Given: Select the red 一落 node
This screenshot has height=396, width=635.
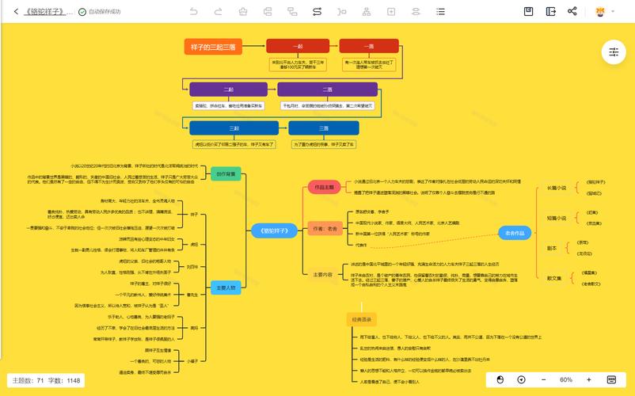Looking at the screenshot, I should click(369, 46).
